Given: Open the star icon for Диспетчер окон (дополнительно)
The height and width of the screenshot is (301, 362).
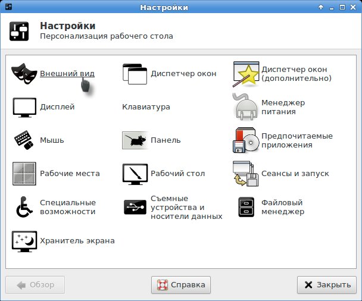Looking at the screenshot, I should pos(246,74).
